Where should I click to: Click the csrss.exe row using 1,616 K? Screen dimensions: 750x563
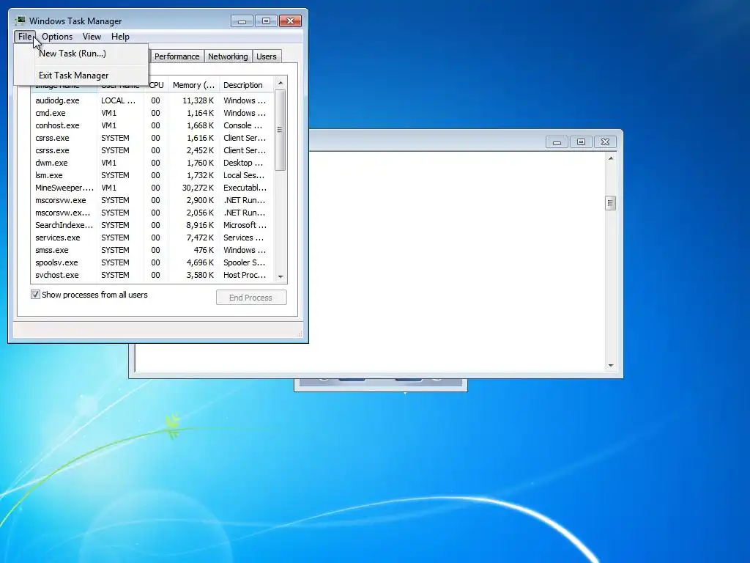click(x=152, y=138)
